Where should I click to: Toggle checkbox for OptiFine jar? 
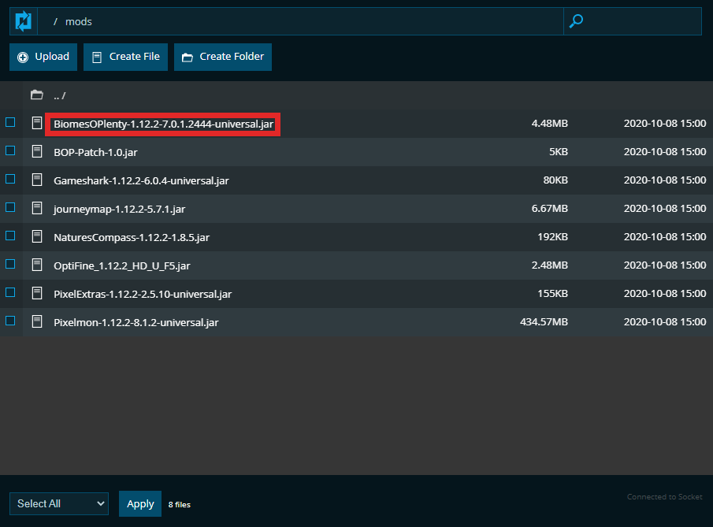tap(10, 264)
